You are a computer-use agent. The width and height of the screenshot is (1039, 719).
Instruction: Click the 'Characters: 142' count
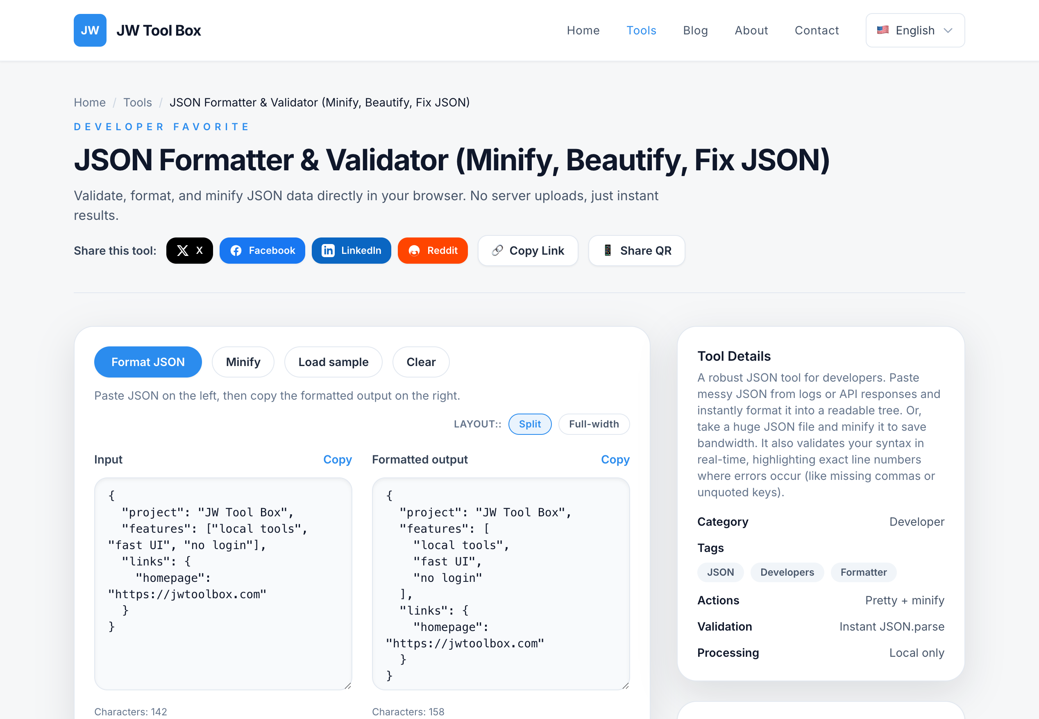(x=130, y=712)
